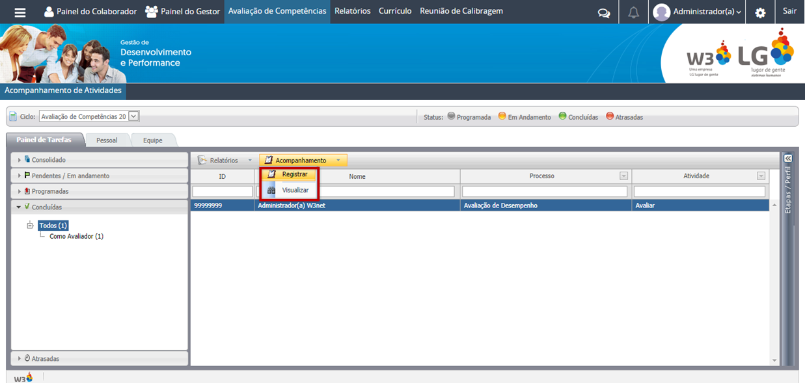Click the Sair logout link
Screen dimensions: 805x383
coord(789,11)
